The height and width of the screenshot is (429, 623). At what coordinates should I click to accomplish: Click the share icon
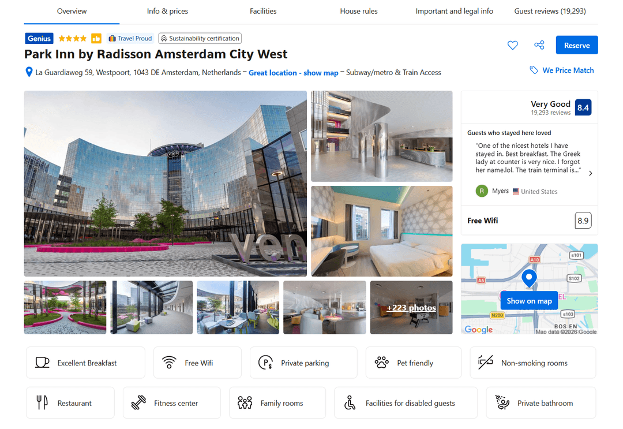(539, 45)
